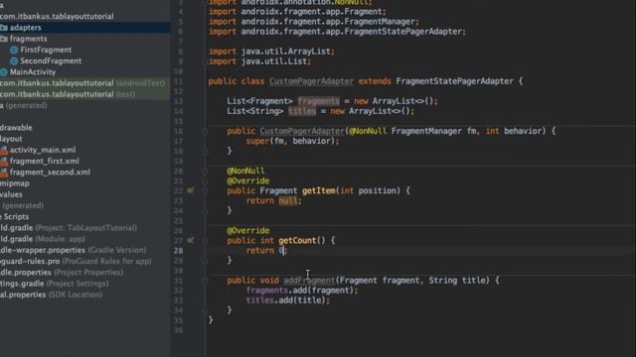Image resolution: width=636 pixels, height=357 pixels.
Task: Click the override gutter icon beside getCount
Action: tap(190, 240)
